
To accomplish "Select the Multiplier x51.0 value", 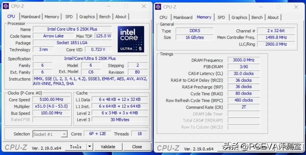I will pyautogui.click(x=52, y=106).
